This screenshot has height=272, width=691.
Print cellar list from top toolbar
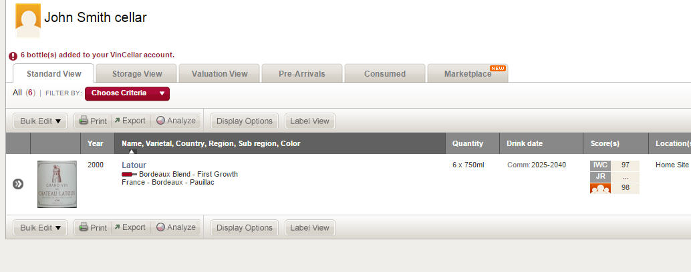tap(92, 121)
